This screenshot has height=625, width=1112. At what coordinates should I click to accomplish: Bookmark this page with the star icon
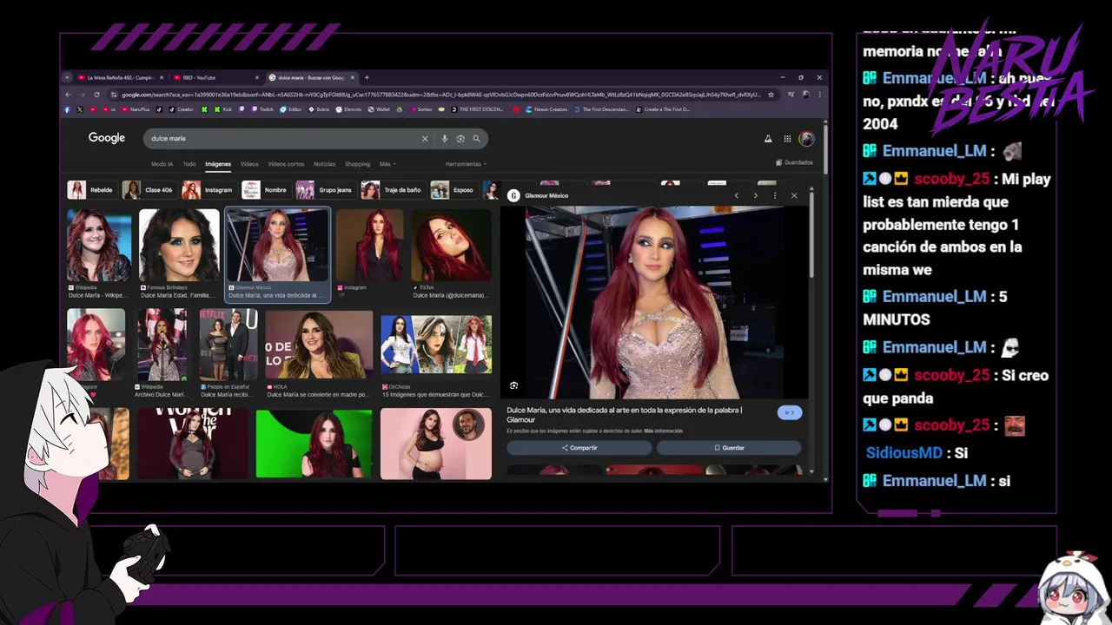[771, 94]
